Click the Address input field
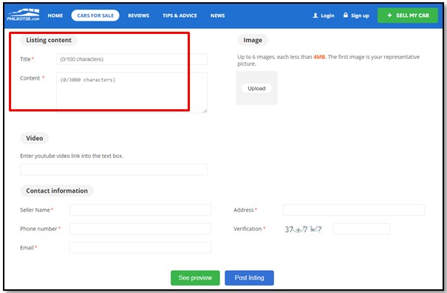 click(x=353, y=210)
